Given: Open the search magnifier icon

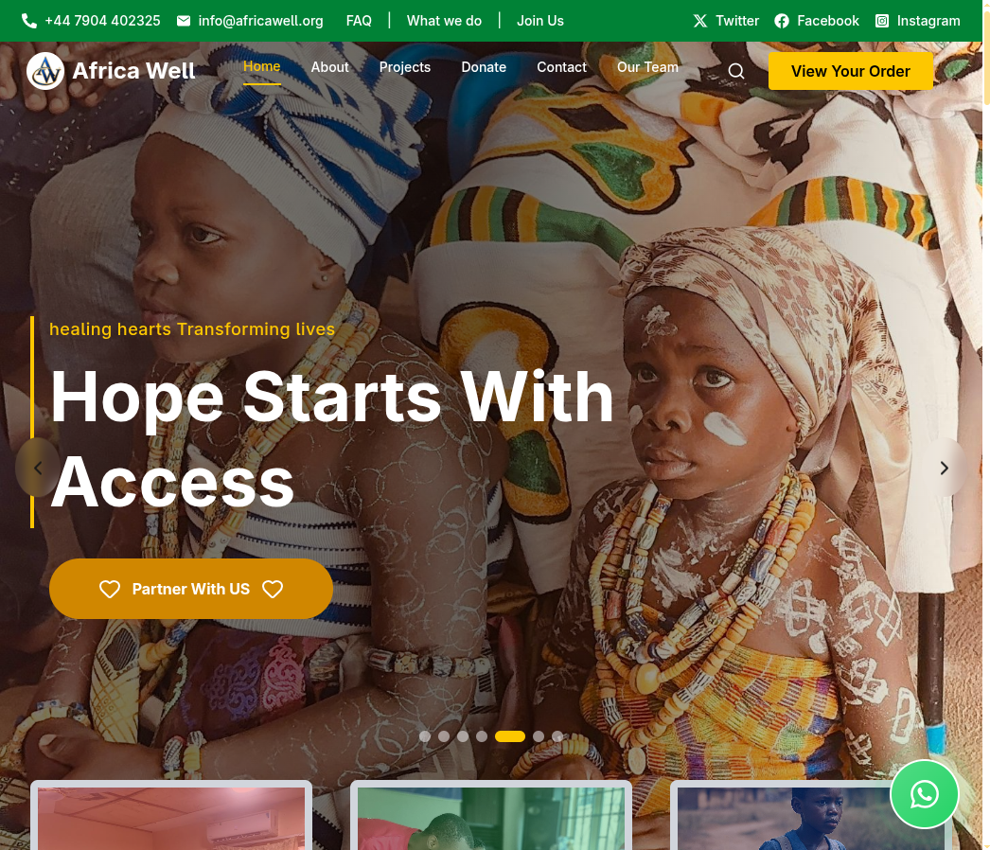Looking at the screenshot, I should tap(736, 71).
